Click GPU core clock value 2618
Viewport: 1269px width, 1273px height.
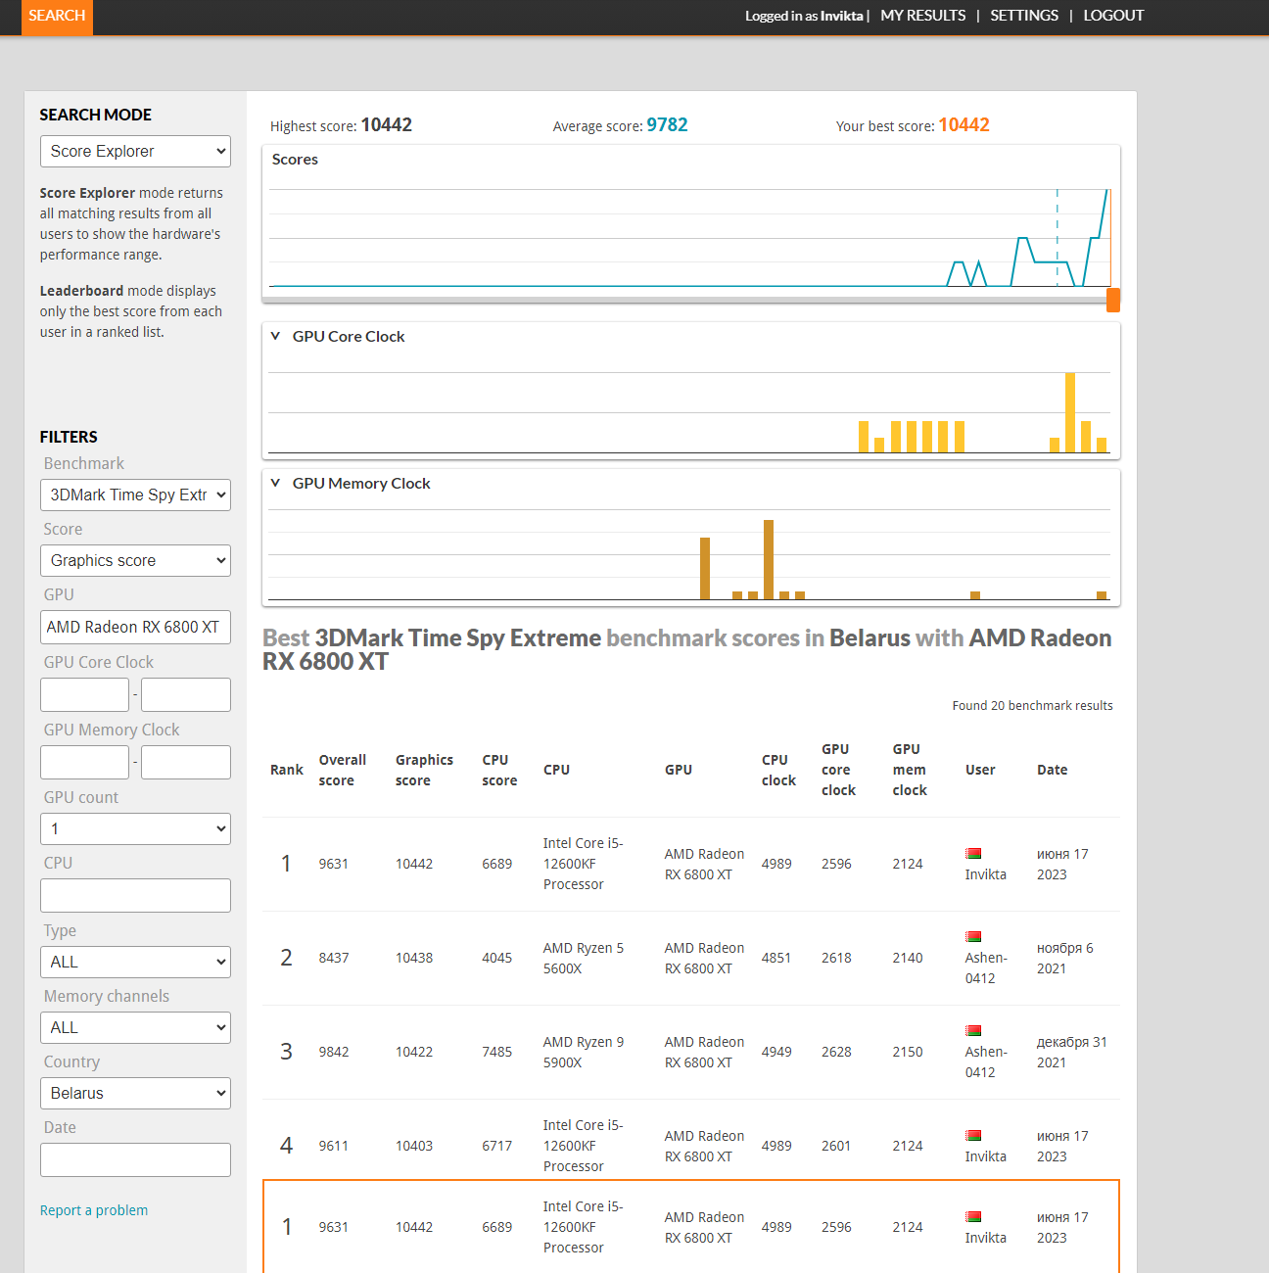[836, 958]
